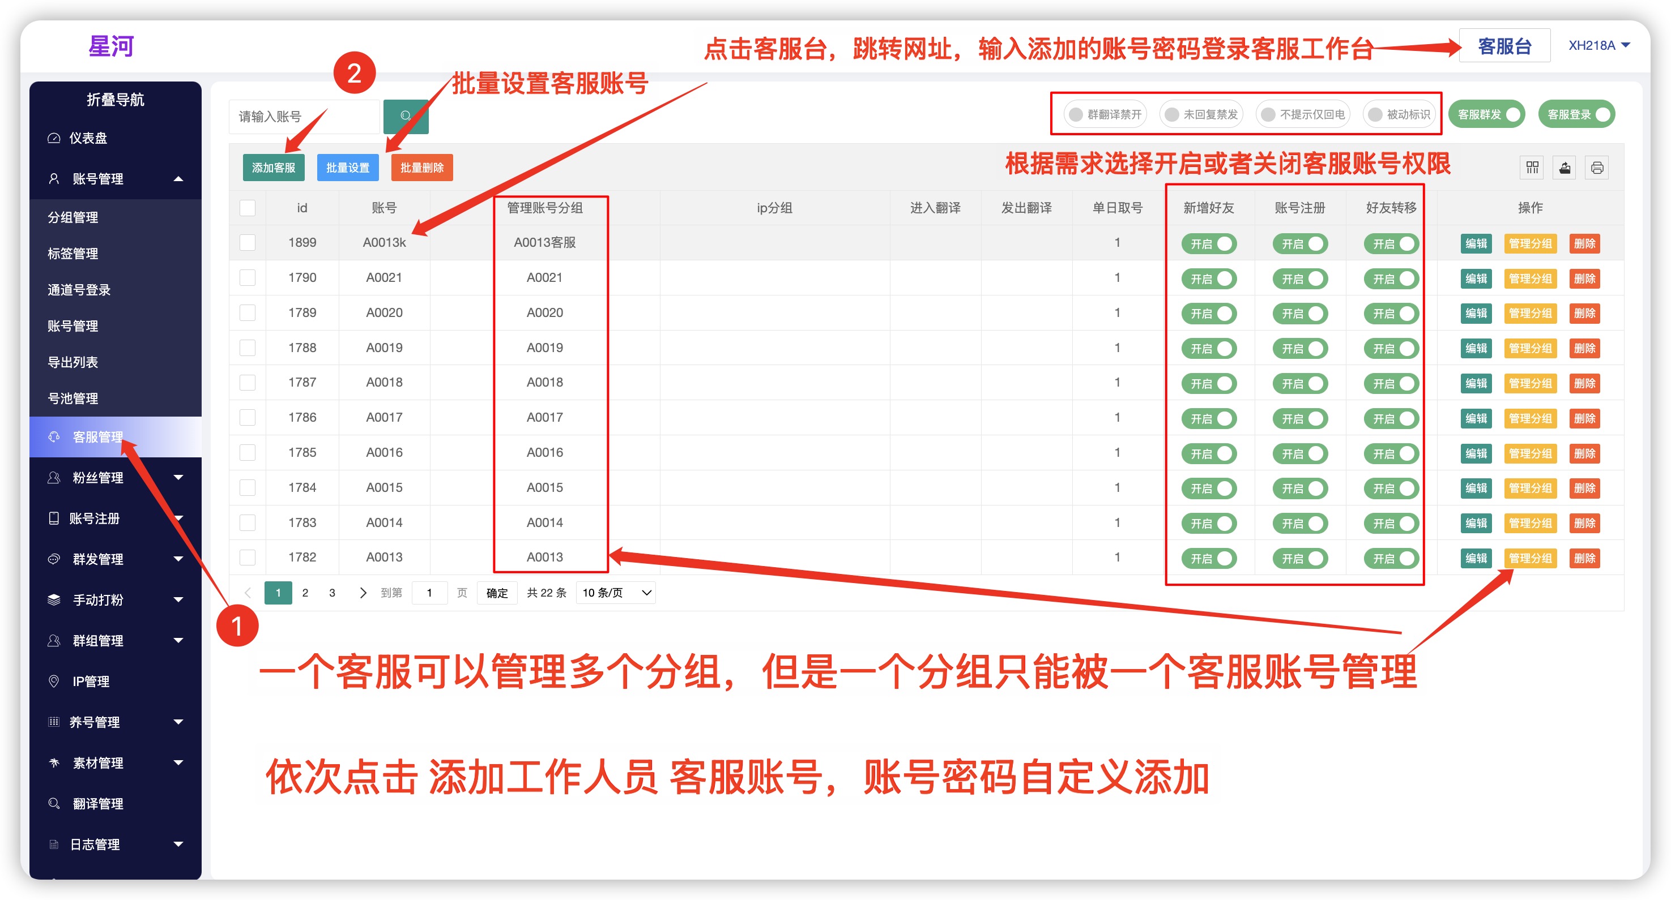
Task: Toggle the 群翻译禁开 switch
Action: (1105, 115)
